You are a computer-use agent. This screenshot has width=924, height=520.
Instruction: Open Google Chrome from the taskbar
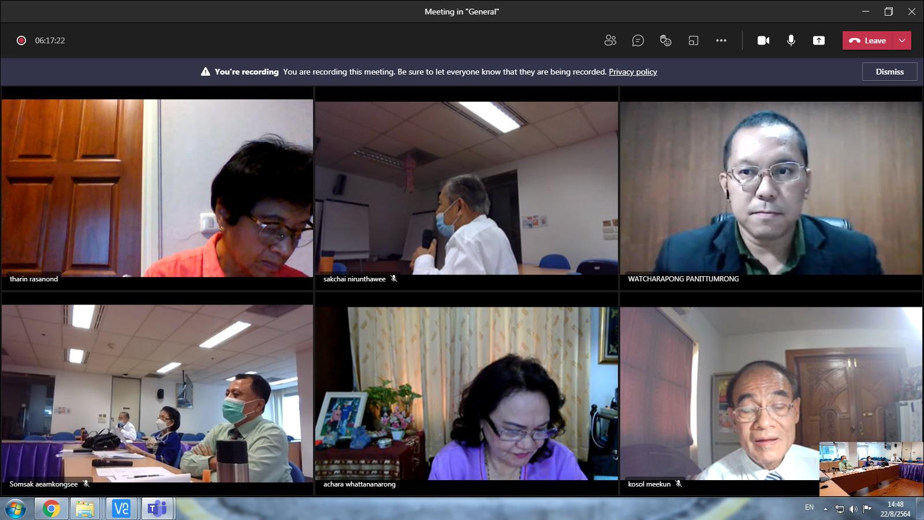51,508
